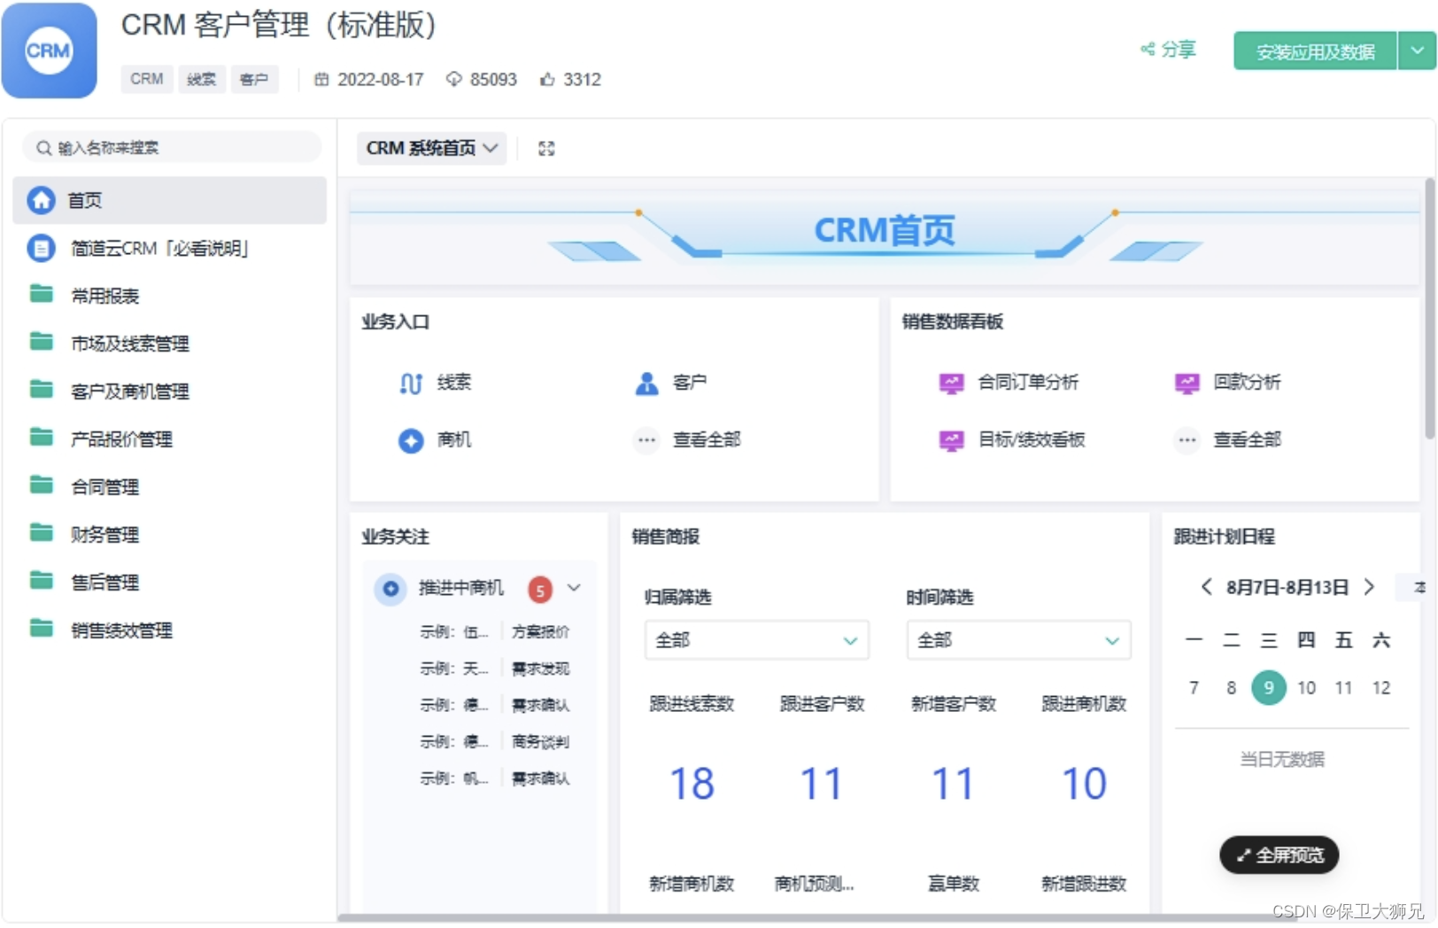Click the 销售绩效管理 folder icon
1438x928 pixels.
coord(41,629)
